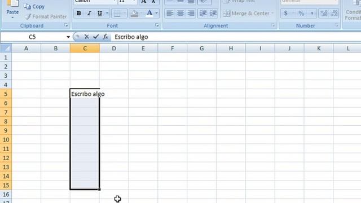Screen dimensions: 361x203
Task: Select row 16 header
Action: 6,195
